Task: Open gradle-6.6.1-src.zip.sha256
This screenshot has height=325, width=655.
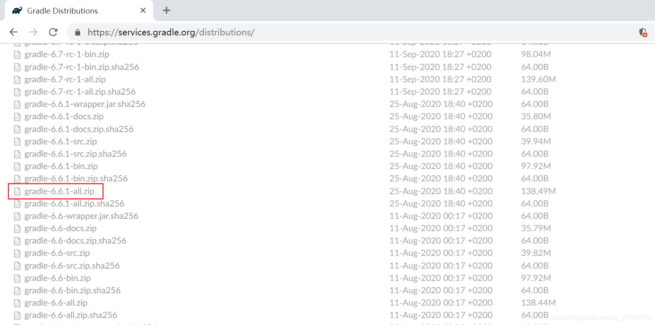Action: click(x=76, y=153)
